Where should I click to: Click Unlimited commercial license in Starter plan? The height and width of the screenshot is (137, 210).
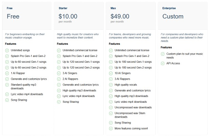coord(80,51)
